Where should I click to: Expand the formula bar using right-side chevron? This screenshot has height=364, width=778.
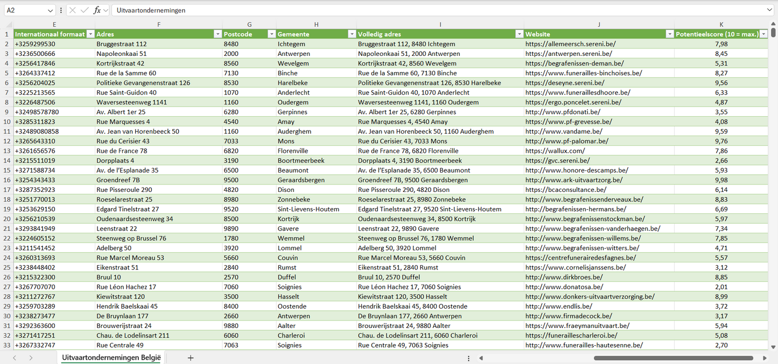click(x=769, y=10)
